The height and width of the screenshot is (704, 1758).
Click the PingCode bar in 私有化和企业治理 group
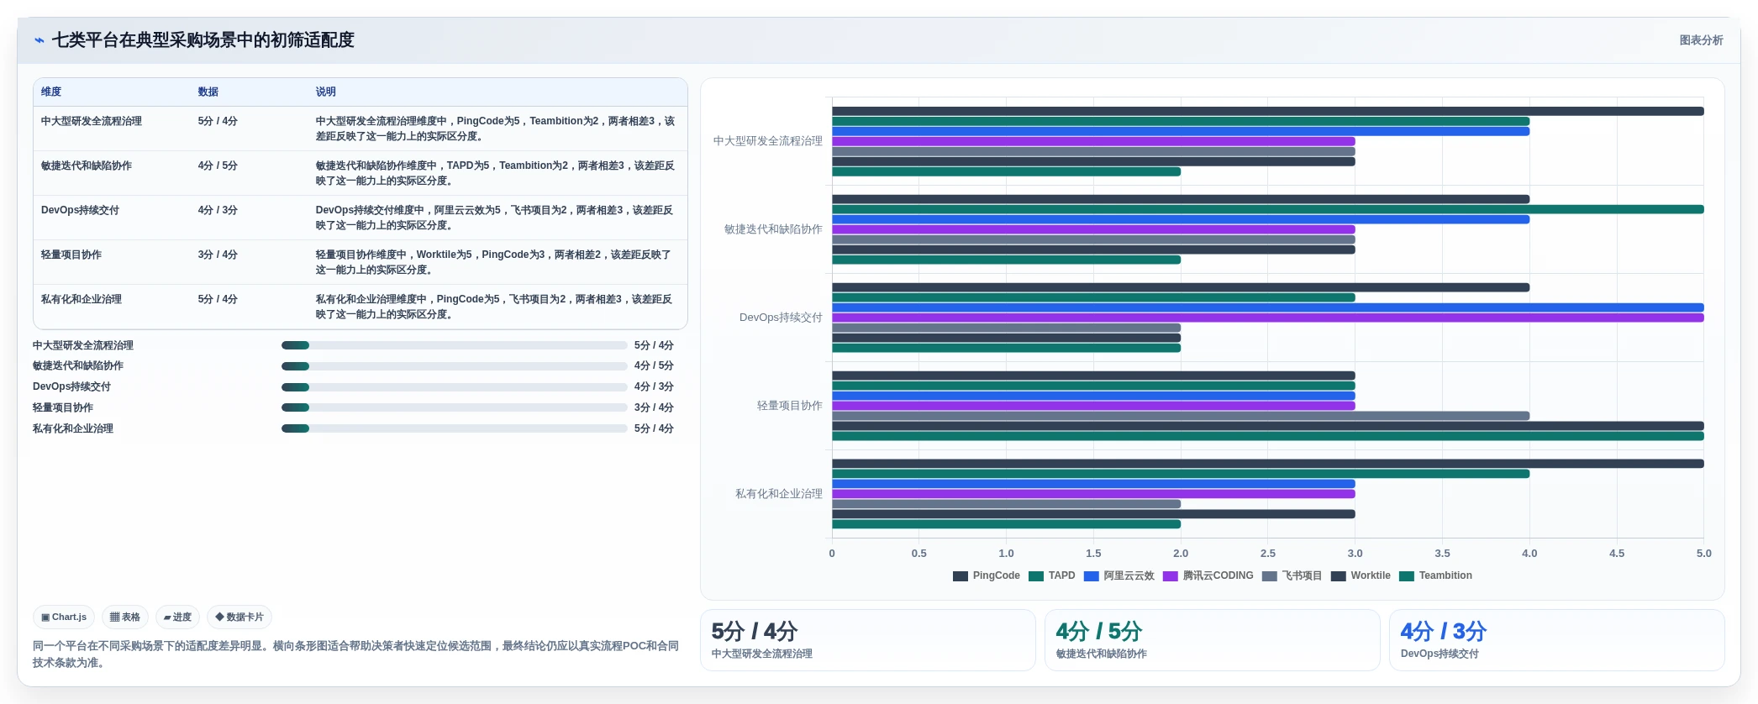1268,464
